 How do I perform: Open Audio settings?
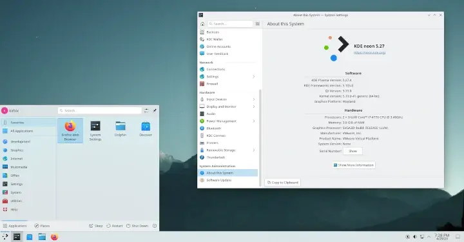click(x=228, y=114)
